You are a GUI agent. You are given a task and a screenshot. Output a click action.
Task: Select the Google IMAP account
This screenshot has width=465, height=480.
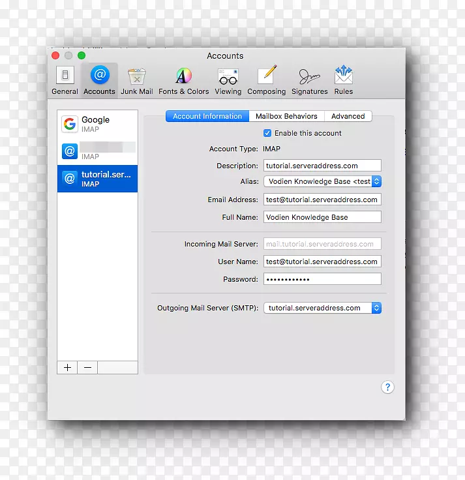[x=97, y=124]
